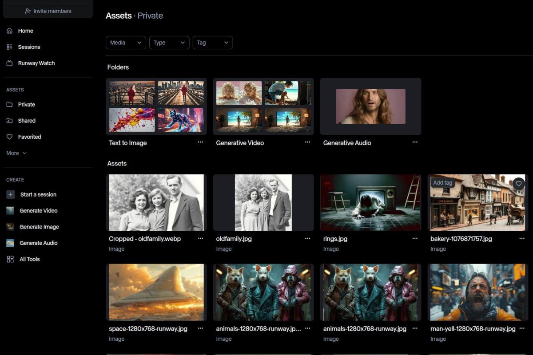Image resolution: width=533 pixels, height=355 pixels.
Task: Open Favorited assets in sidebar
Action: pyautogui.click(x=29, y=137)
